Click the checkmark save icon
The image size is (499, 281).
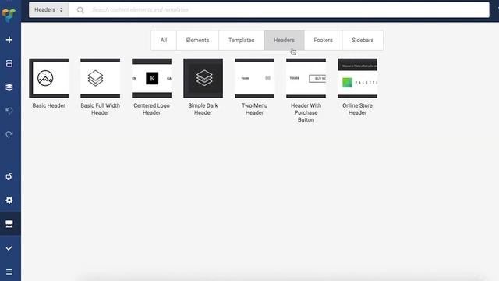(9, 248)
